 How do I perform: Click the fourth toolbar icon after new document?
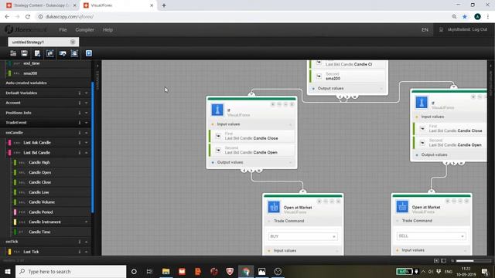tap(50, 53)
